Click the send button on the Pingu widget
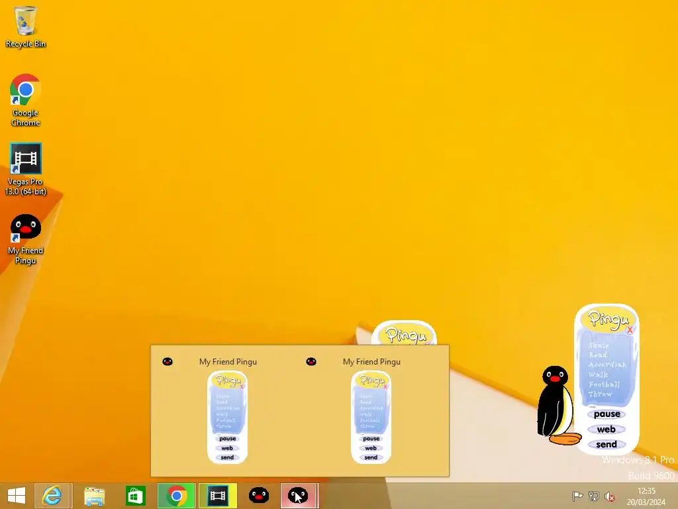Image resolution: width=678 pixels, height=509 pixels. click(606, 445)
